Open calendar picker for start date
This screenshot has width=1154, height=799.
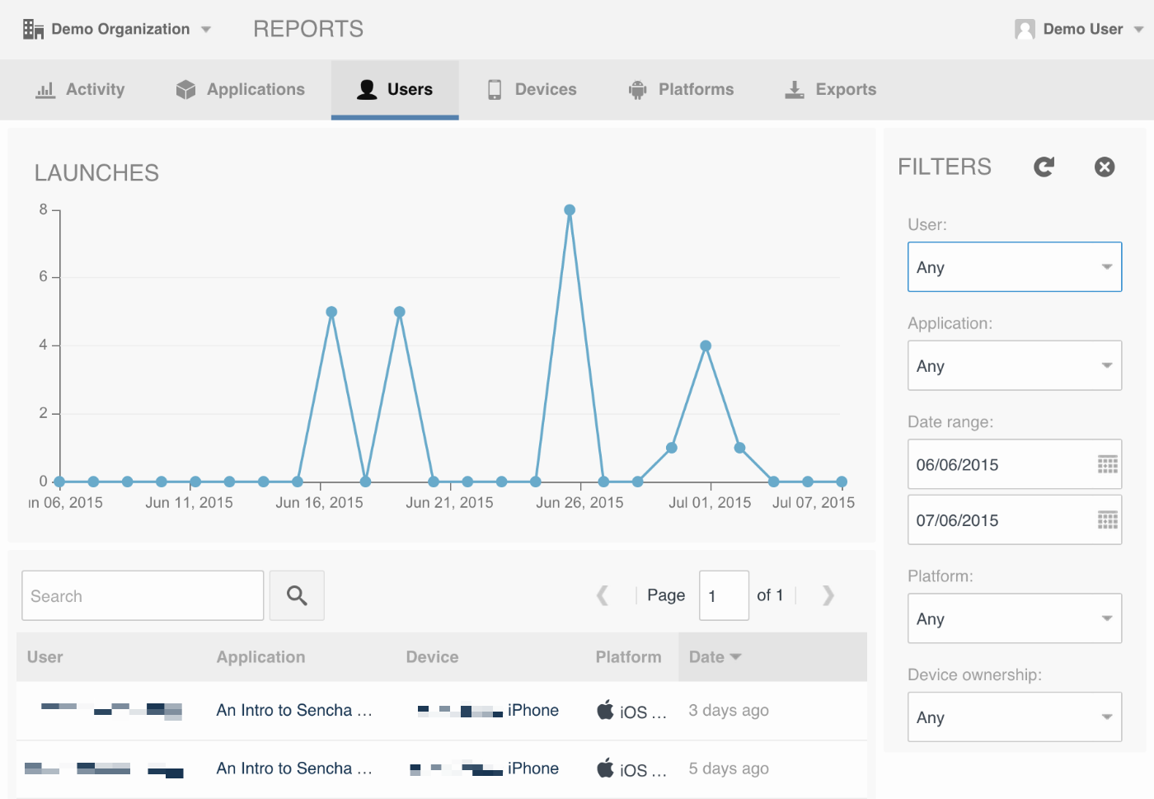(1108, 464)
